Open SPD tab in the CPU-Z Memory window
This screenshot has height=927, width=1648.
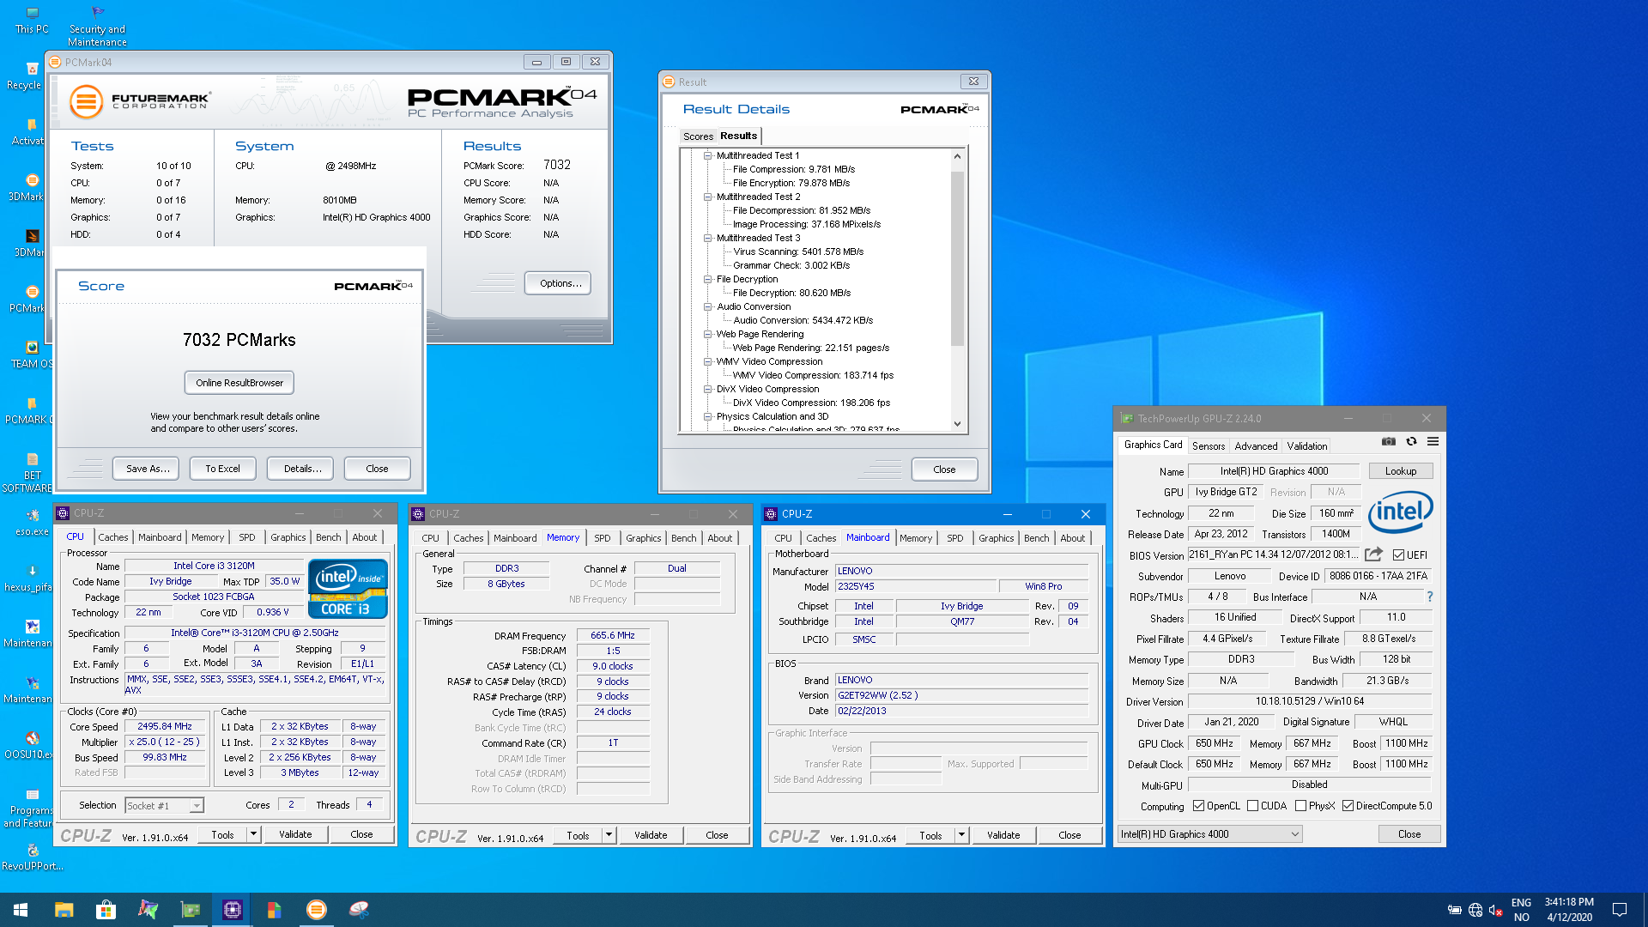pos(603,538)
